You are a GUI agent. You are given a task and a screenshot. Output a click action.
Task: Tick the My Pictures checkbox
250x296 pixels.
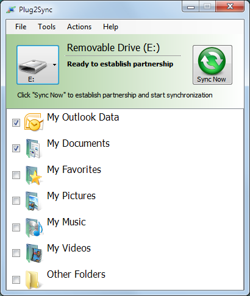(x=16, y=201)
